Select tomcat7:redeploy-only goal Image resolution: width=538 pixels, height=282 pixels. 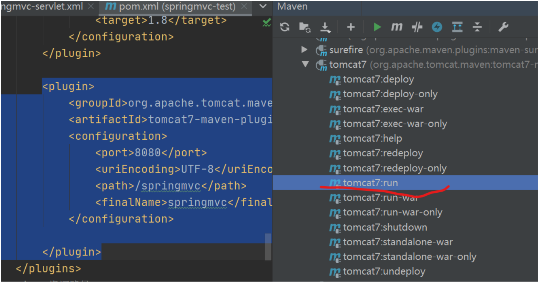click(395, 168)
